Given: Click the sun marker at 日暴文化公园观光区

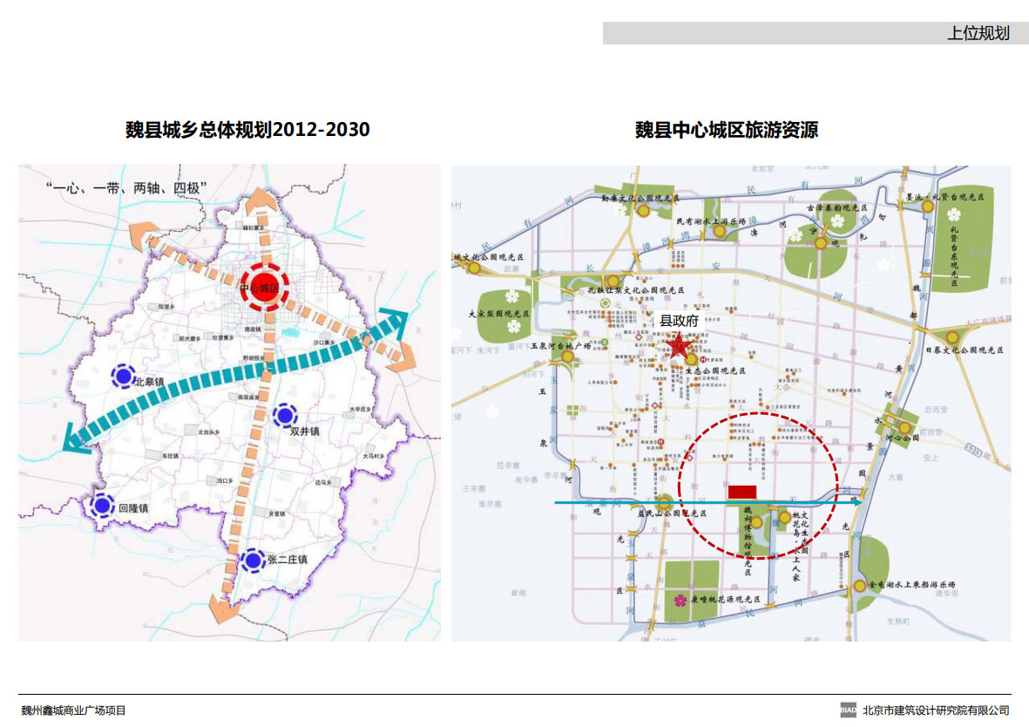Looking at the screenshot, I should pos(954,337).
